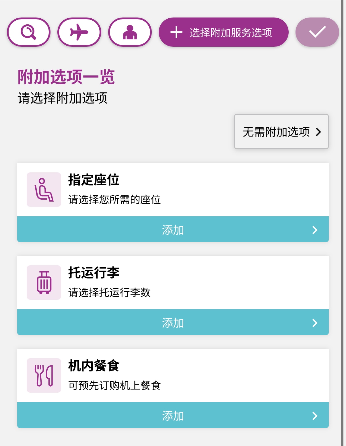Select the 选择附加服务选项 step tab
Viewport: 346px width, 446px height.
click(x=223, y=32)
